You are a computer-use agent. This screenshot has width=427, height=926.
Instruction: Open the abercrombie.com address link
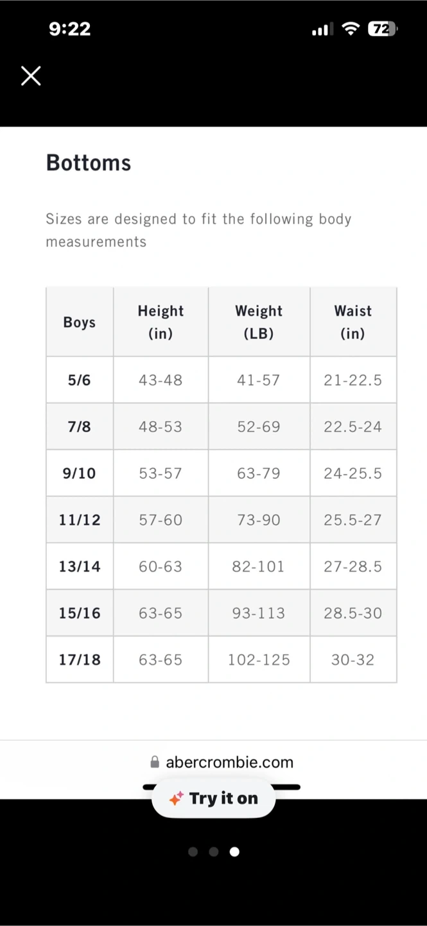tap(229, 762)
